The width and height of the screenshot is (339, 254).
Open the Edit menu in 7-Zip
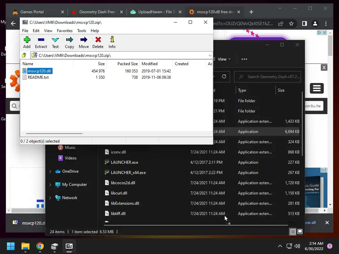36,31
